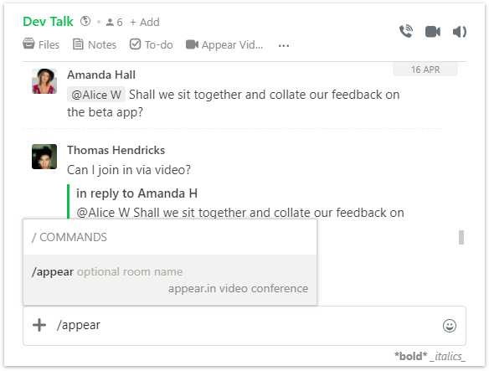Open the Notes tab
489x371 pixels.
click(95, 44)
